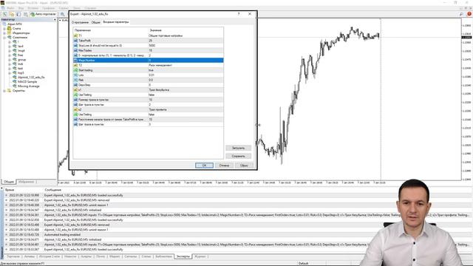The image size is (473, 266).
Task: Open the Алерты terminal tab
Action: (86, 256)
